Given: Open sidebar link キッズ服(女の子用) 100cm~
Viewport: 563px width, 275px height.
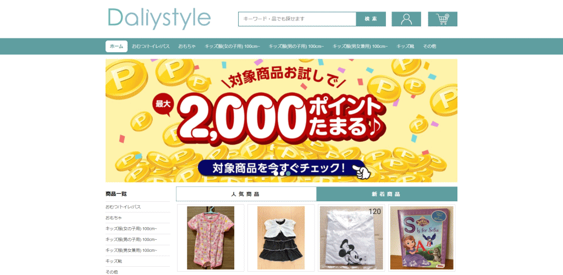Looking at the screenshot, I should point(131,229).
